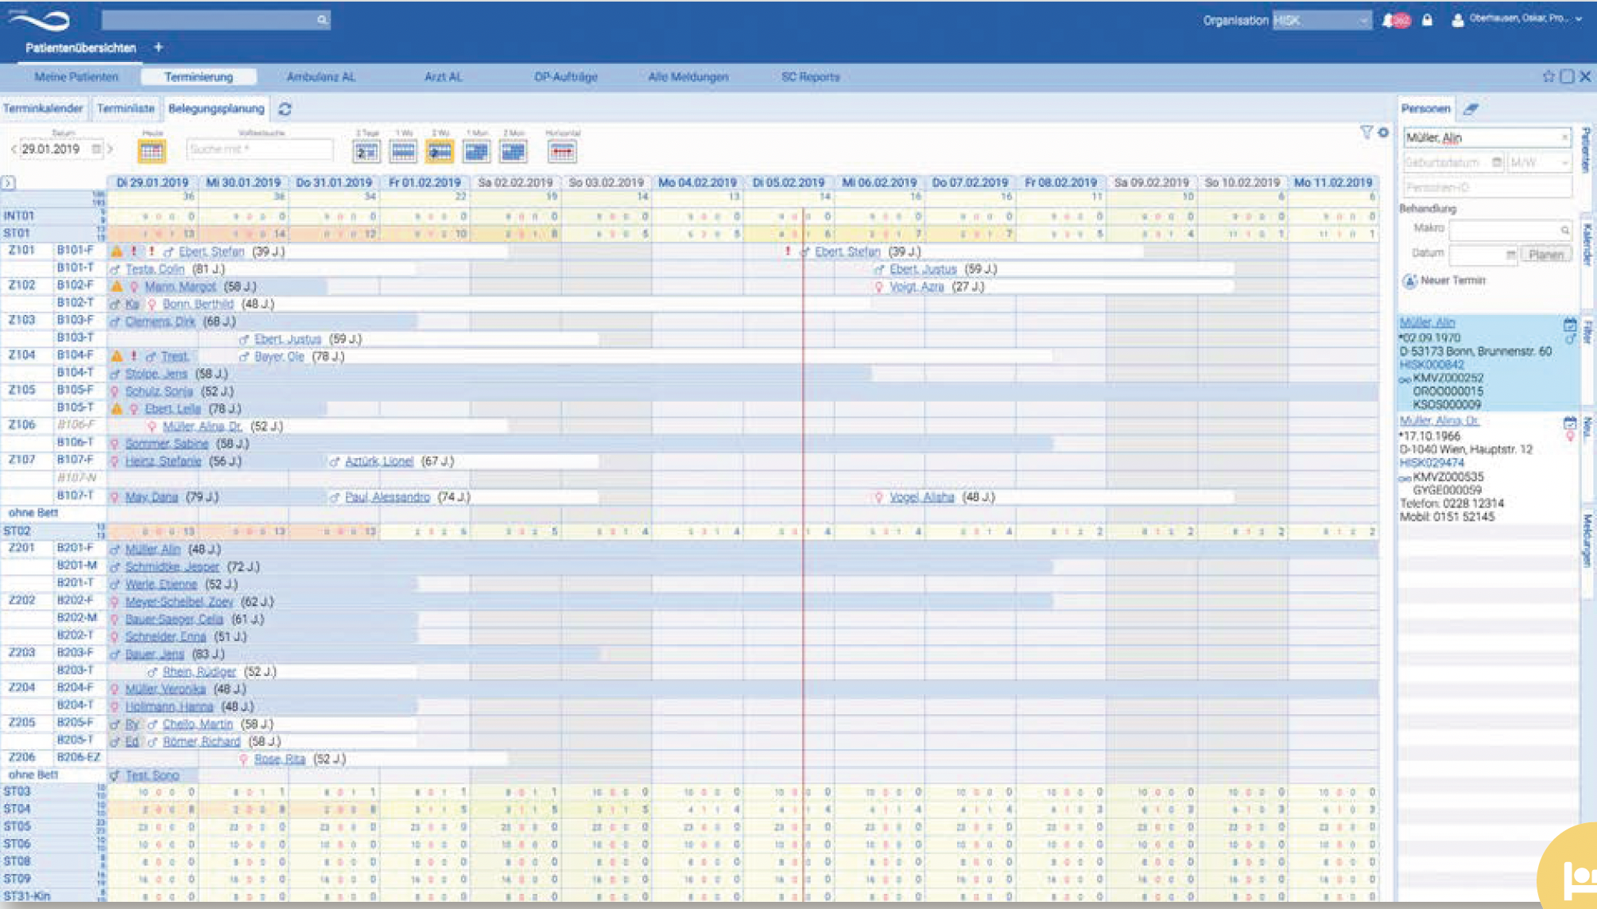This screenshot has height=909, width=1597.
Task: Click the Neuer Termin icon
Action: (x=1409, y=281)
